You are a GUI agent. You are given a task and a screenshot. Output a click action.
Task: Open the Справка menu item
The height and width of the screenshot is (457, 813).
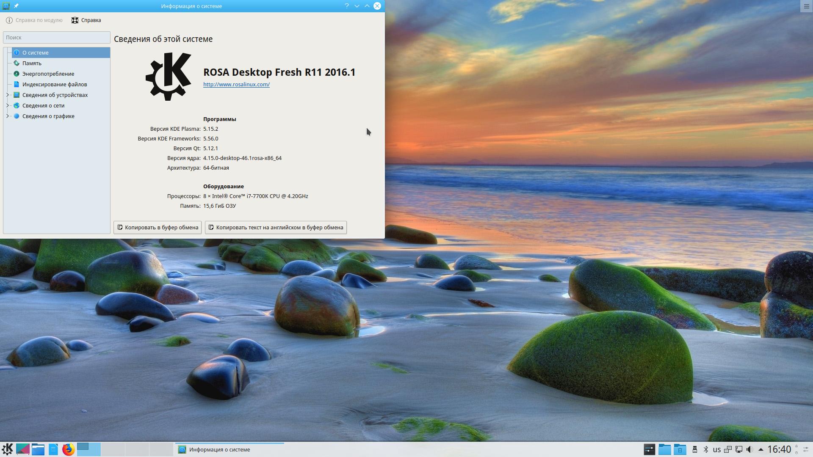[86, 20]
